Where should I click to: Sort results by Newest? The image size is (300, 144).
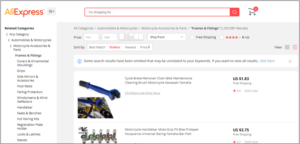130,47
